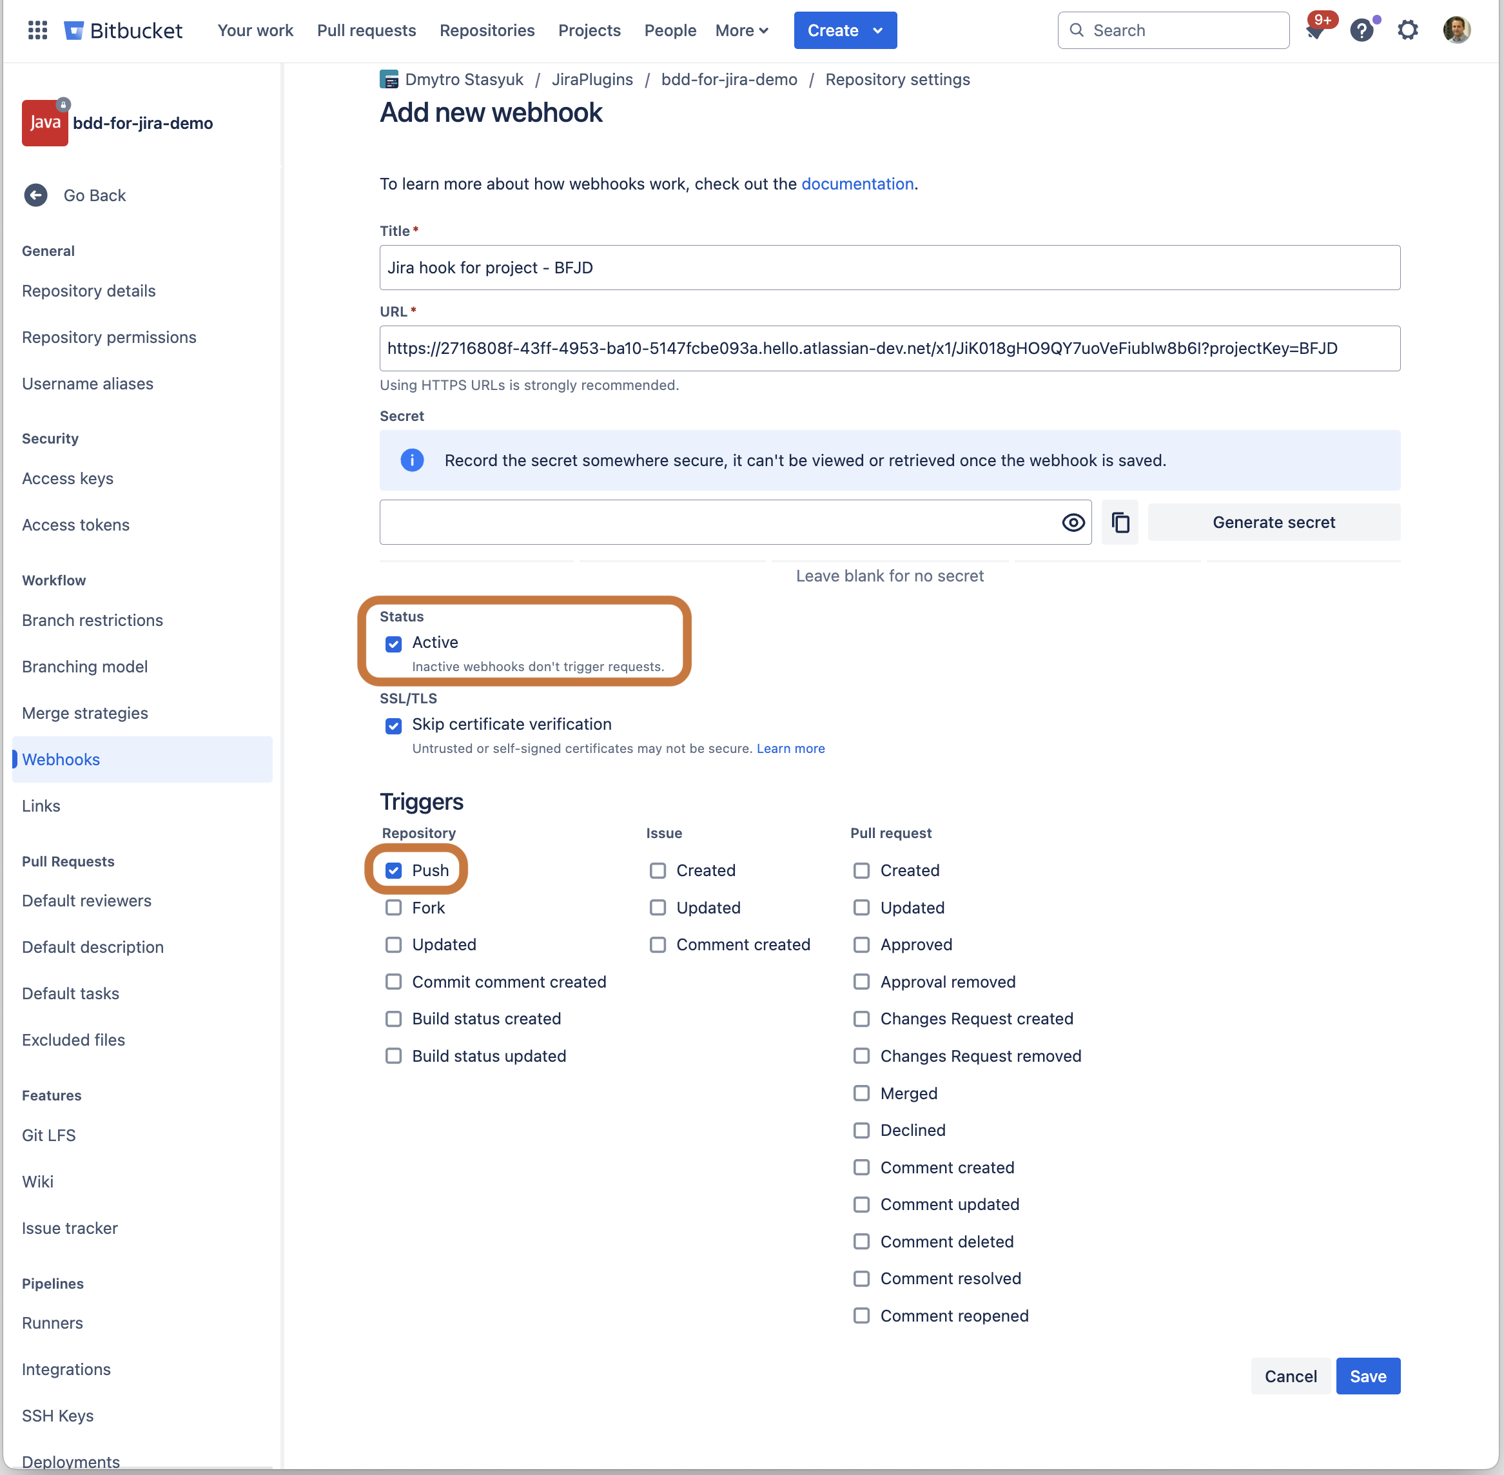Open Branching model settings
The width and height of the screenshot is (1504, 1475).
coord(85,667)
